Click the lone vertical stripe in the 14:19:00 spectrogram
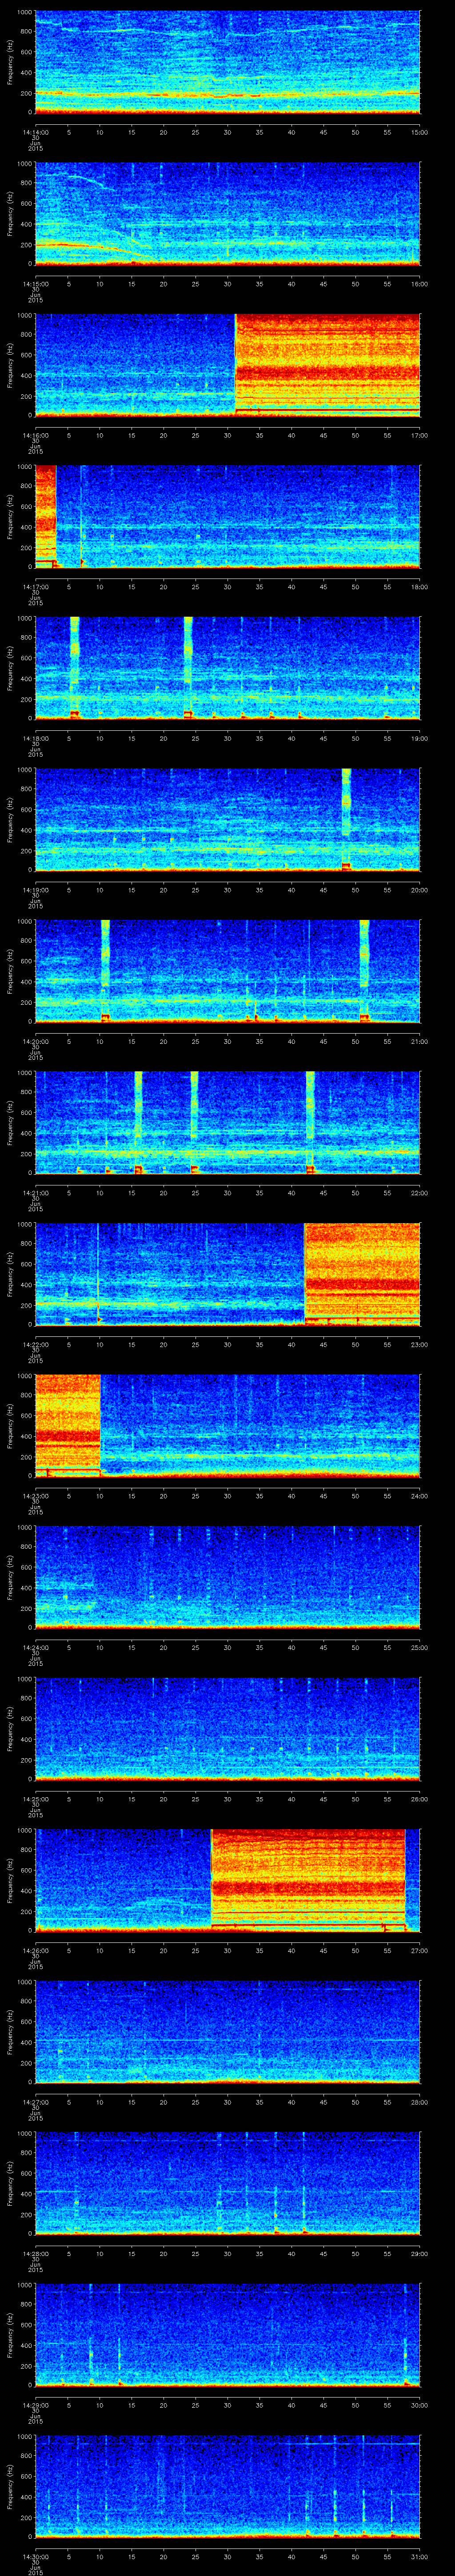 click(346, 817)
